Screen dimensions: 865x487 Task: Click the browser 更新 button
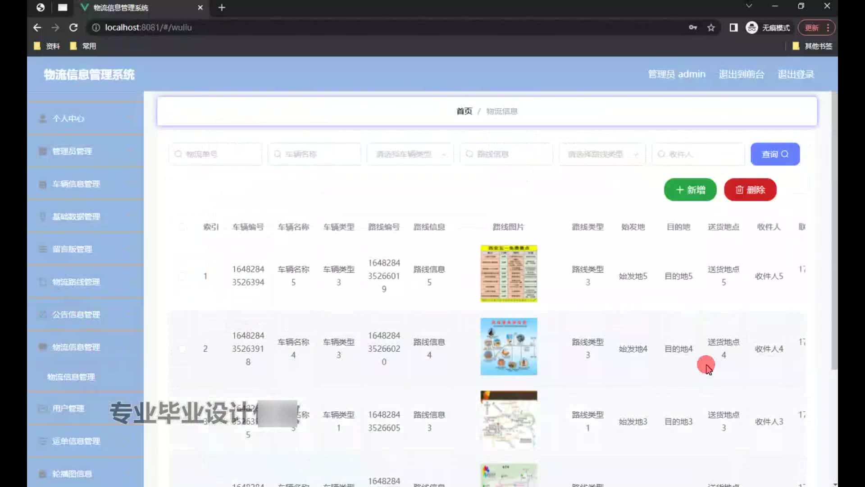[x=816, y=28]
